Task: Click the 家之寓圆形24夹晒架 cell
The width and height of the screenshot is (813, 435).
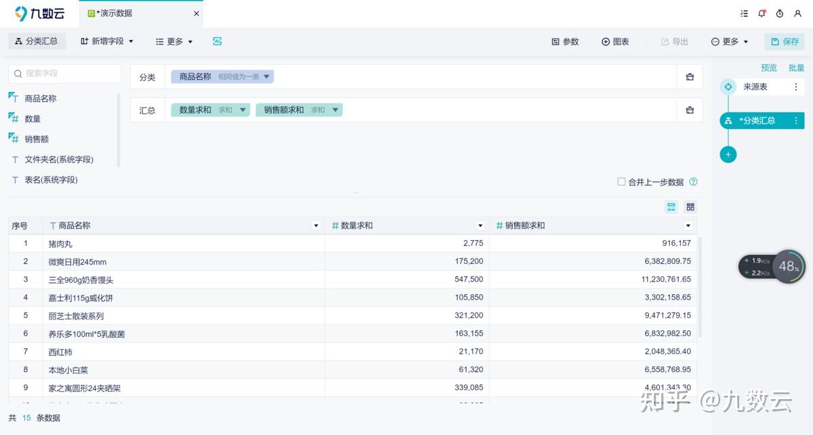Action: 184,388
